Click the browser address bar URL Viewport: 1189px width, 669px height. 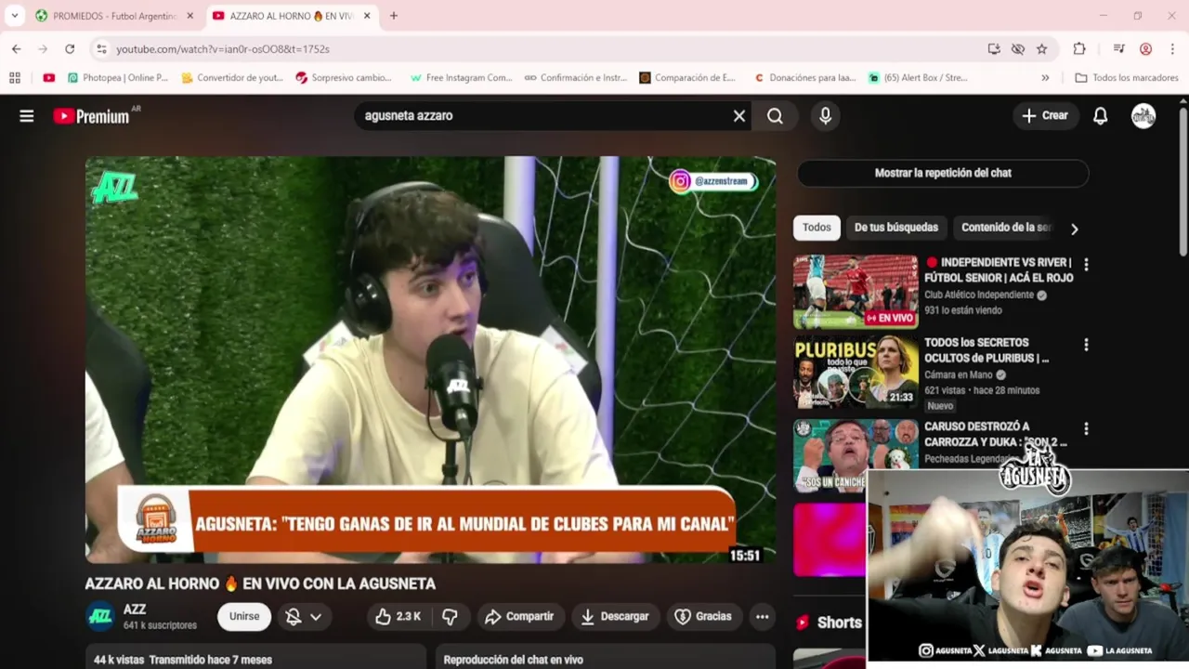[223, 48]
